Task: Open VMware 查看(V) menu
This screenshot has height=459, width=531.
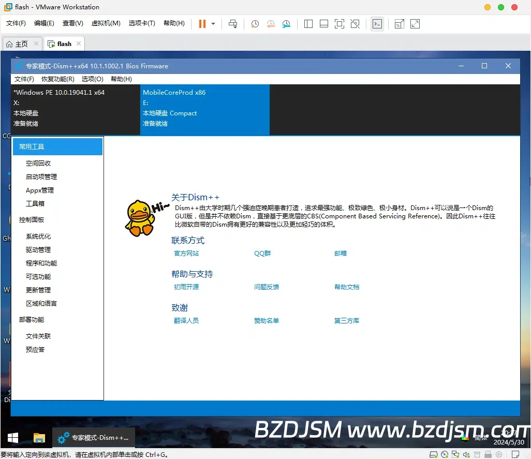Action: click(73, 23)
